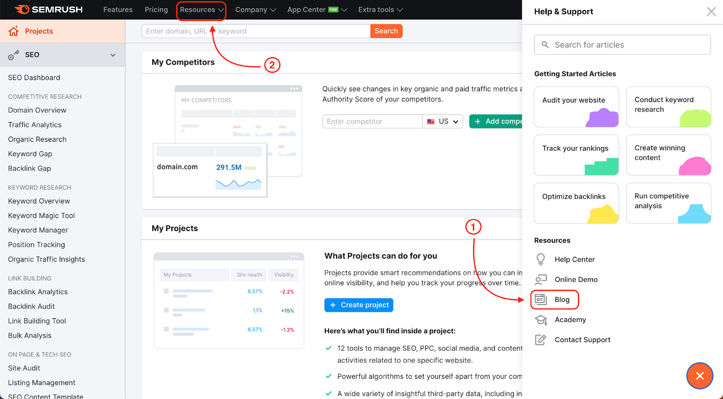The image size is (723, 399).
Task: Click the Semrush logo
Action: click(48, 9)
